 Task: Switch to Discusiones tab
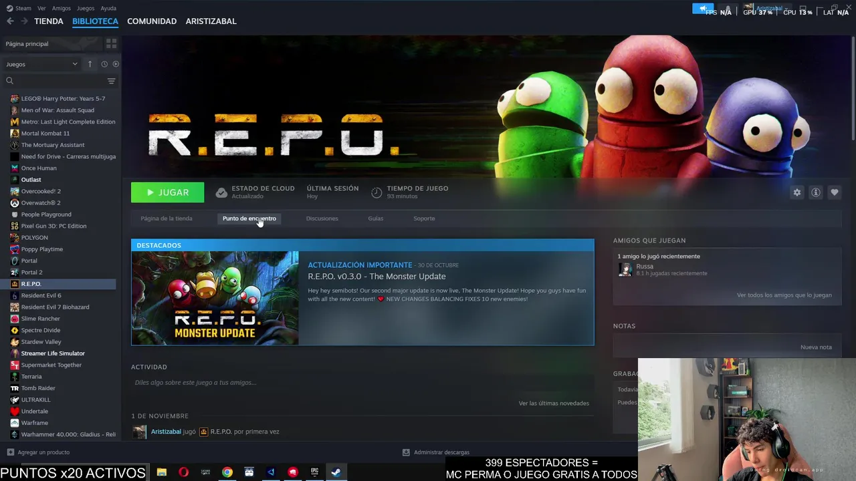point(322,218)
